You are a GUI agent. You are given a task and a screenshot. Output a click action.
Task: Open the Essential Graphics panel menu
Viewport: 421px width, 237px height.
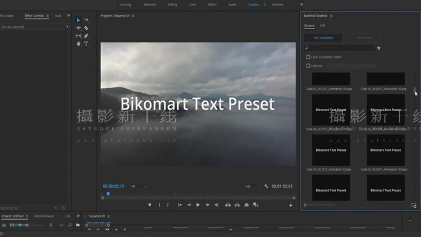click(x=331, y=16)
